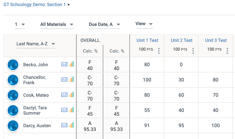
Task: View grade report chart for Dactyl, Tara Summer
Action: pyautogui.click(x=72, y=110)
